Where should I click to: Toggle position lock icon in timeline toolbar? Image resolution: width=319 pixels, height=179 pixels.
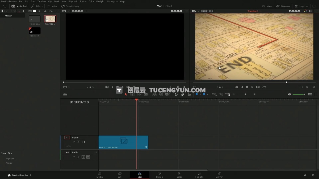click(189, 94)
